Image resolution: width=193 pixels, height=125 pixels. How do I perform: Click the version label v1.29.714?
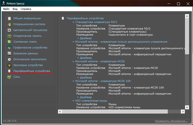(10, 121)
